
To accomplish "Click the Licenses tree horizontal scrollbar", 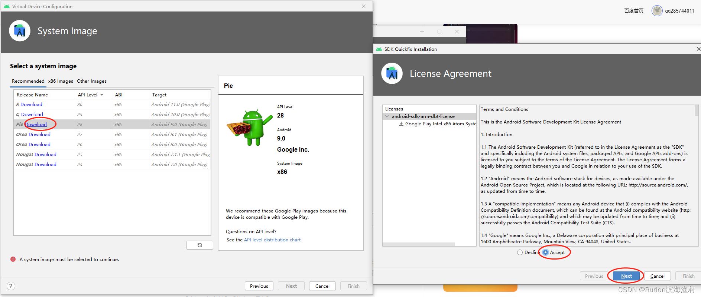I will pyautogui.click(x=418, y=244).
